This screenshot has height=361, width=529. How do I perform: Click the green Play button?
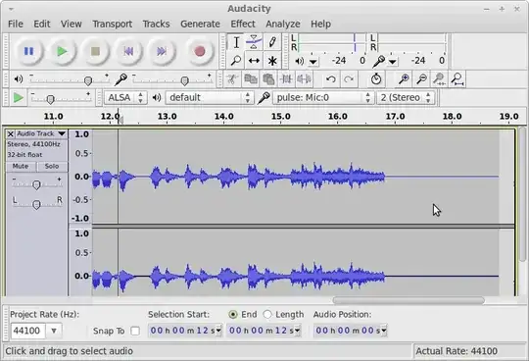pos(62,51)
